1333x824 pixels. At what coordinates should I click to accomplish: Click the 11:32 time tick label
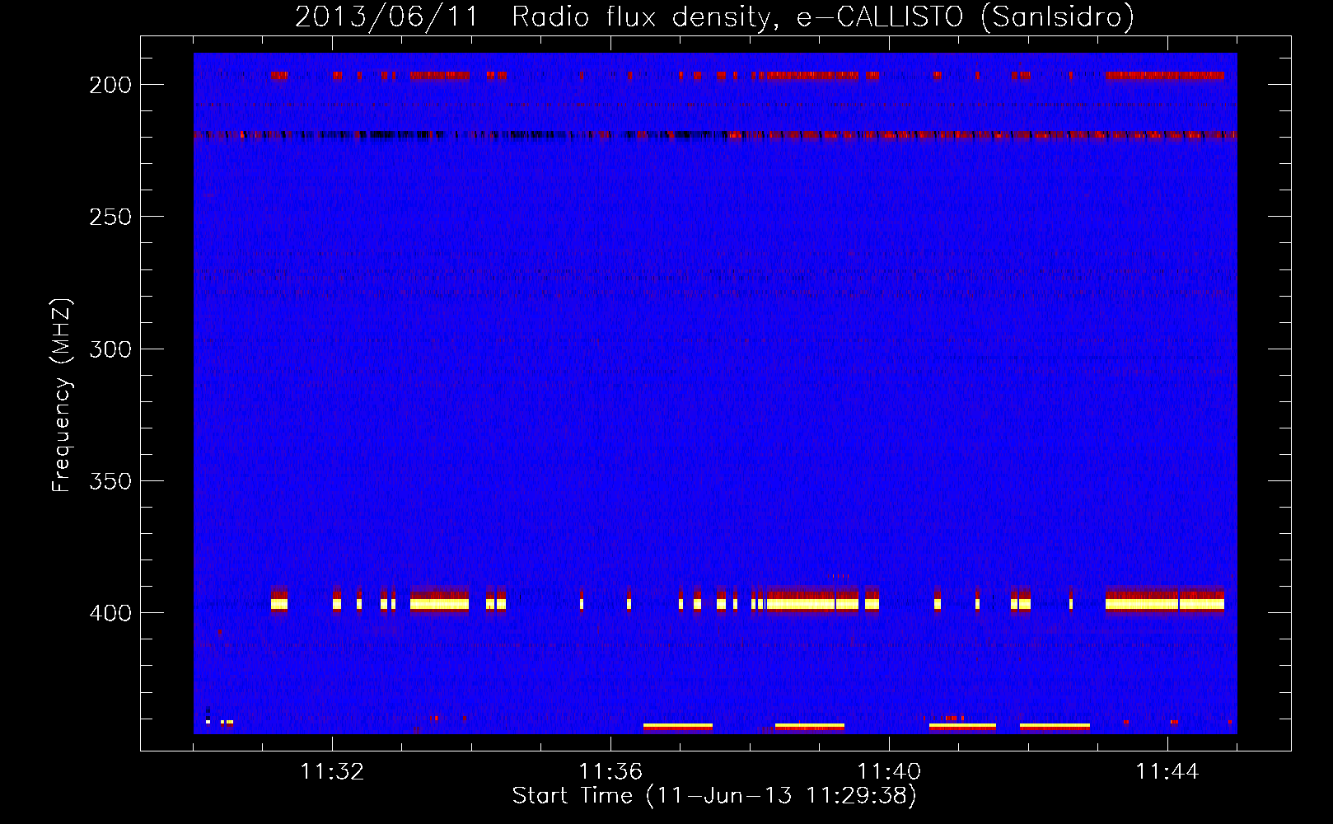tap(332, 772)
